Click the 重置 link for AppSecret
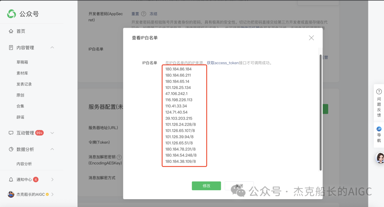384x207 pixels. tap(135, 14)
